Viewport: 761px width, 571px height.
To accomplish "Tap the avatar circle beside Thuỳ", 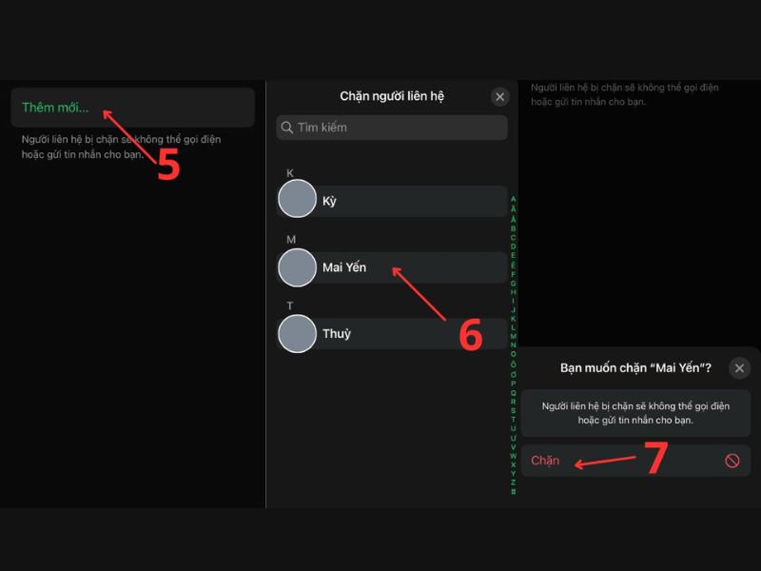I will tap(297, 334).
